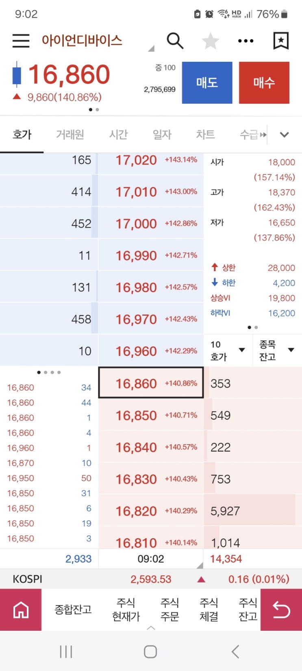Switch to the 차트 tab
The image size is (302, 671).
[x=205, y=135]
